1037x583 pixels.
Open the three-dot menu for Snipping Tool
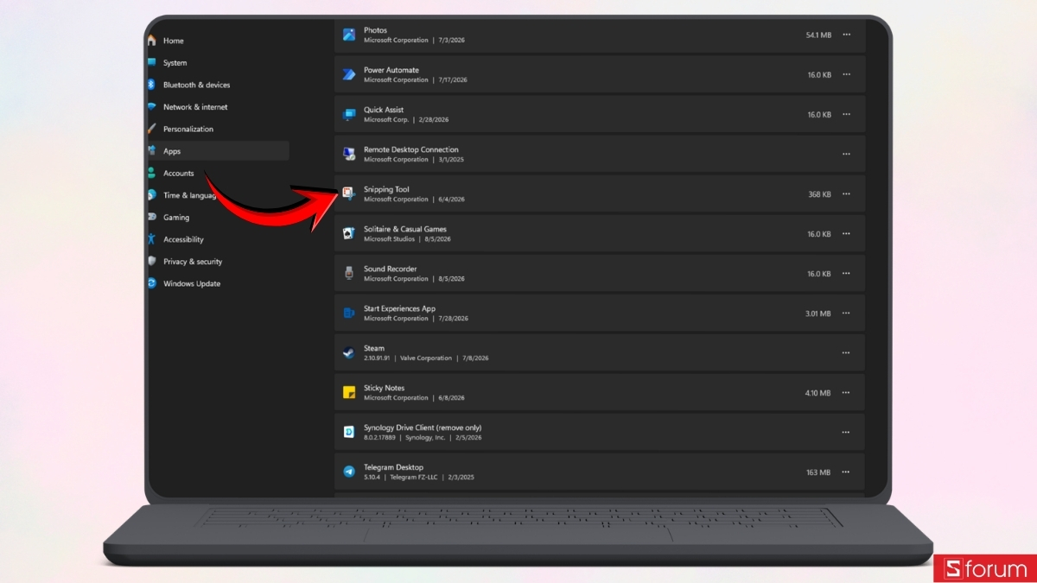click(x=846, y=194)
